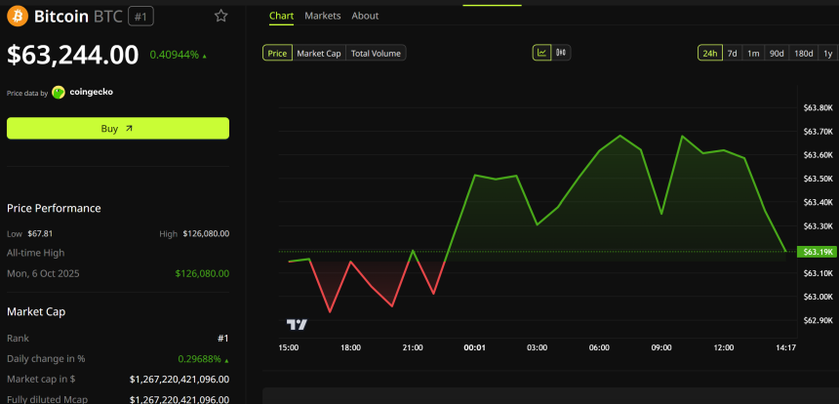Switch to candlestick chart view icon
The height and width of the screenshot is (404, 839).
click(x=561, y=53)
